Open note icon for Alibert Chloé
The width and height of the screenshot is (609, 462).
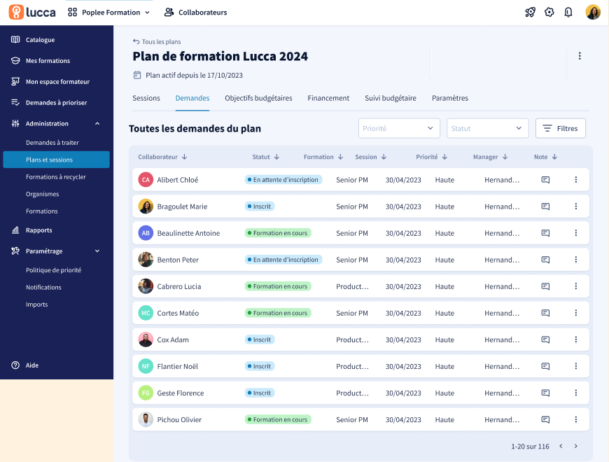(545, 180)
